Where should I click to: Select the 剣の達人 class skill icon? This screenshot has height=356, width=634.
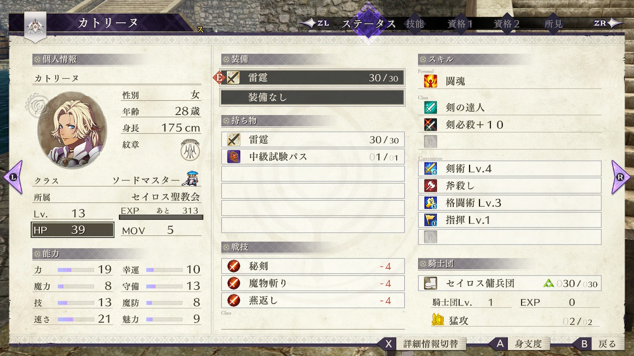tap(430, 107)
